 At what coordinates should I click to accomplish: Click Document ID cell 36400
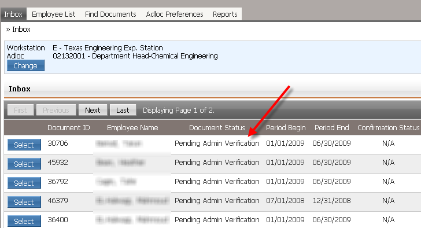tap(58, 220)
